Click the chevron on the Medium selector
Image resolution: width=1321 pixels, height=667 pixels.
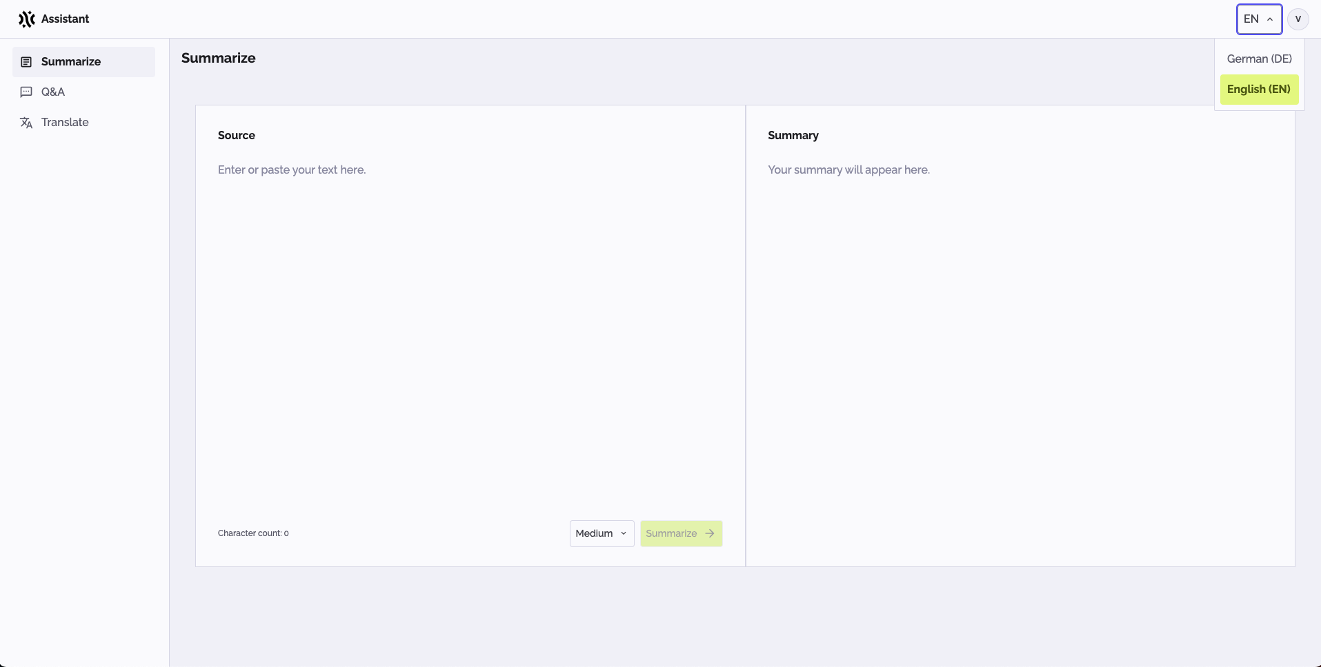(x=624, y=533)
